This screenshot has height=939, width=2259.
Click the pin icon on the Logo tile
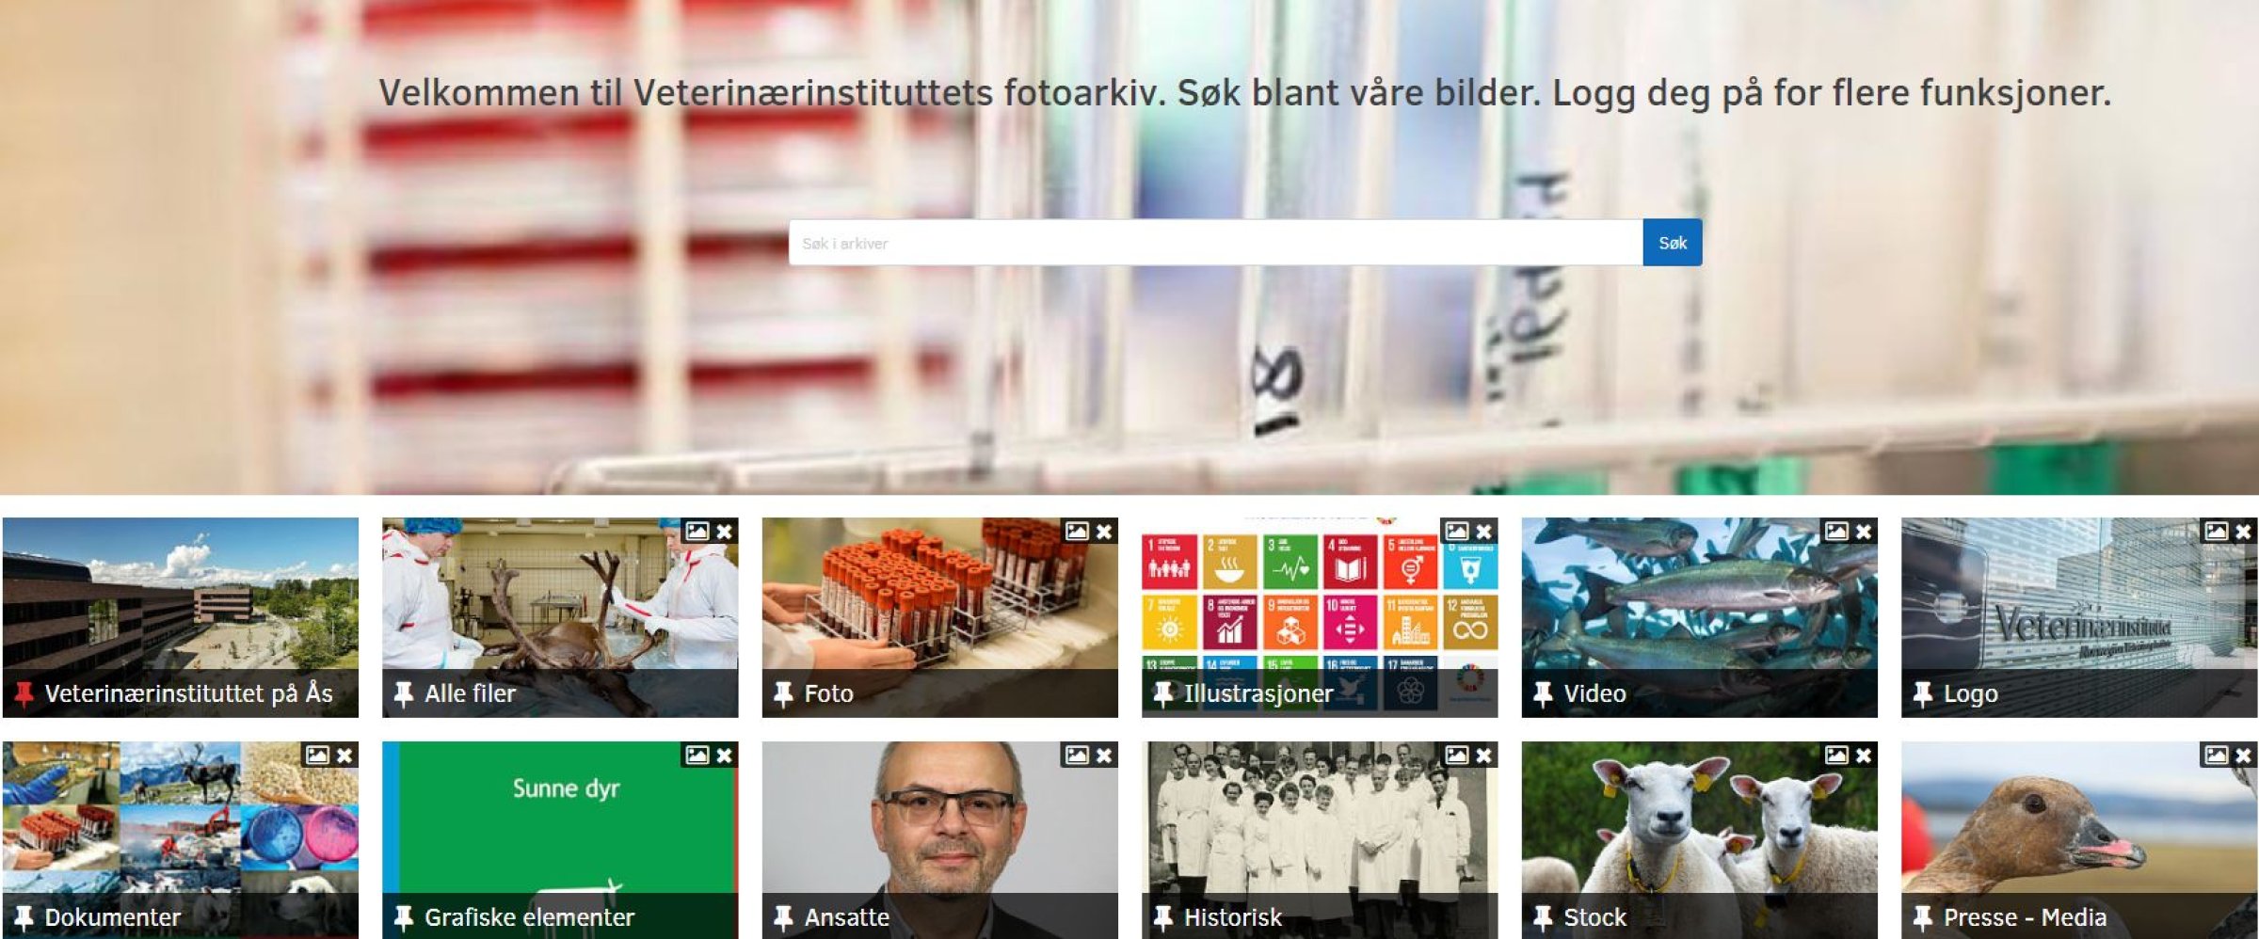point(1923,694)
